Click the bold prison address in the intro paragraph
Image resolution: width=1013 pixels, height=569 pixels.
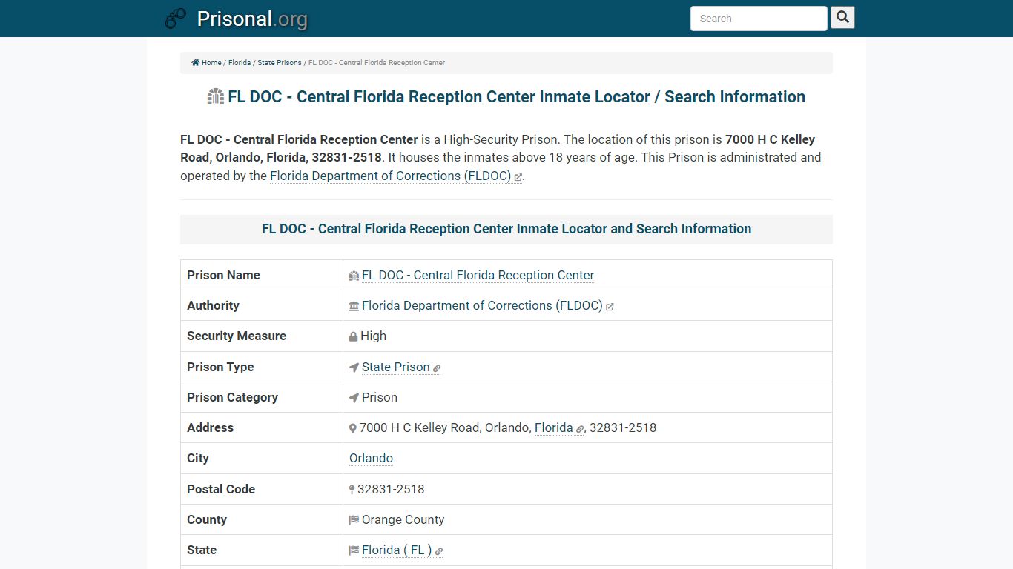tap(498, 148)
